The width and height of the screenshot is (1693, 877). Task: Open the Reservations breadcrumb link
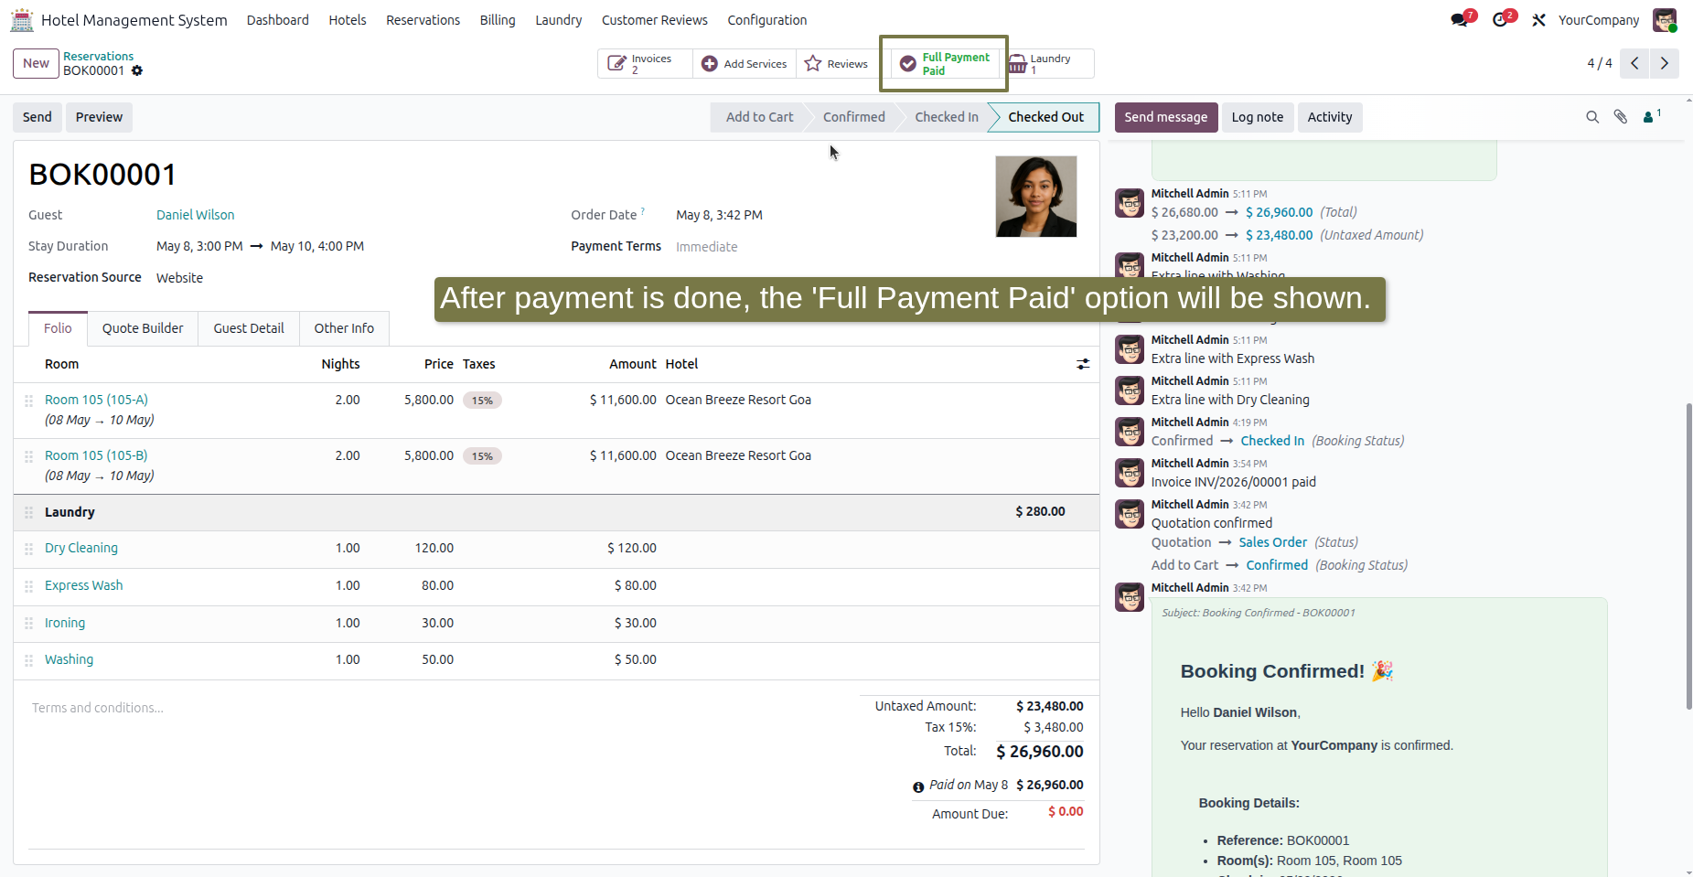[98, 57]
